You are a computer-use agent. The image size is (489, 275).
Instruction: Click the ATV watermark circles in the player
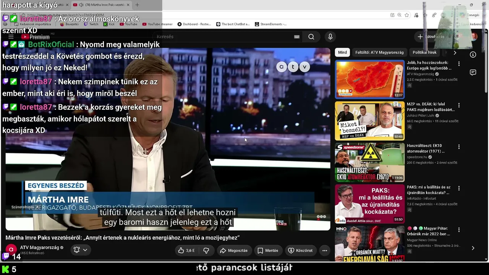click(293, 67)
